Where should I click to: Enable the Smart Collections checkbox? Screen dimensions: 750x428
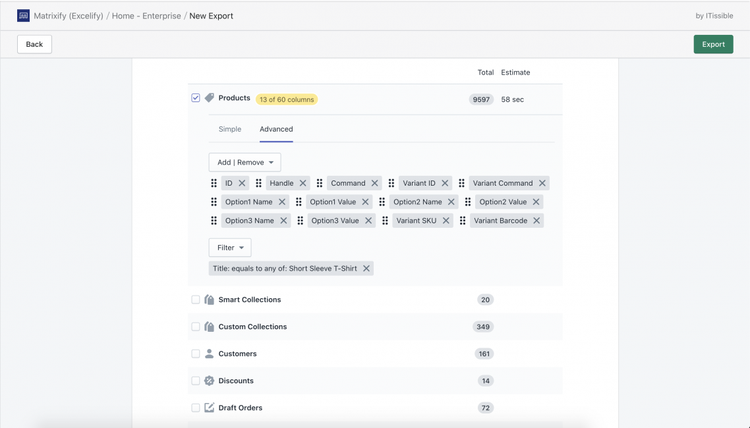[x=195, y=299]
